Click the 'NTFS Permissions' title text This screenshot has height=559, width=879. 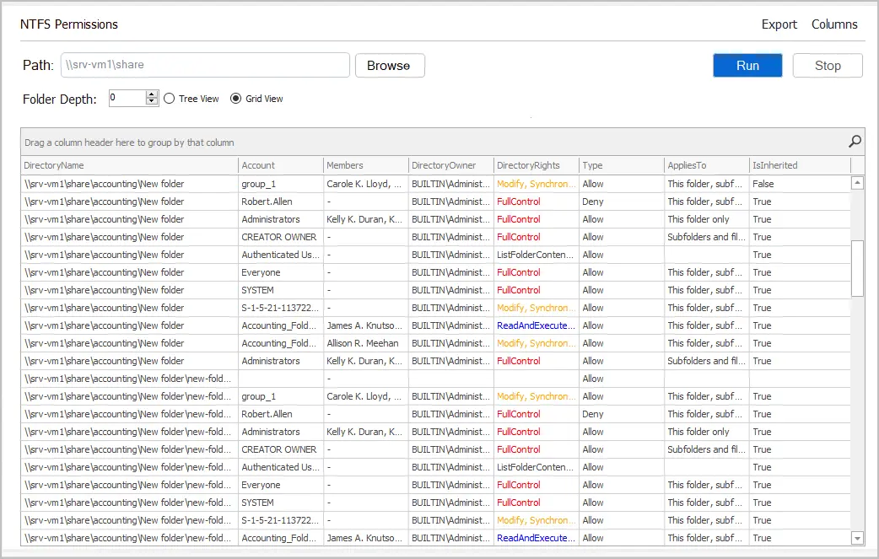69,24
